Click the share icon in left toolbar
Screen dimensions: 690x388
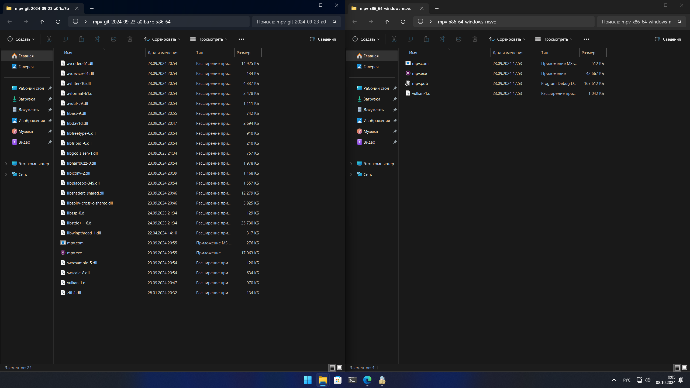[113, 39]
